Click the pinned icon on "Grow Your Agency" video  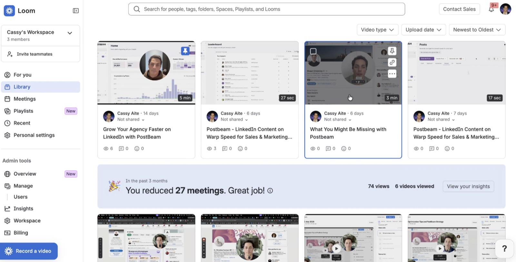(185, 51)
